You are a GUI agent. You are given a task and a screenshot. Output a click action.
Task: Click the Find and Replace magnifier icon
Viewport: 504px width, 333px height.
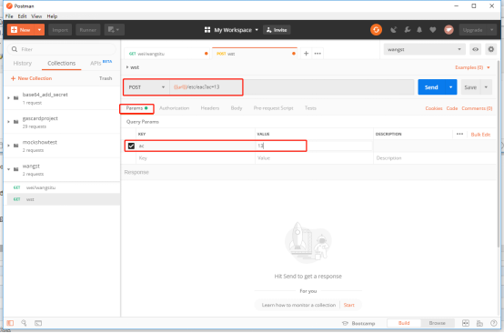(x=24, y=323)
